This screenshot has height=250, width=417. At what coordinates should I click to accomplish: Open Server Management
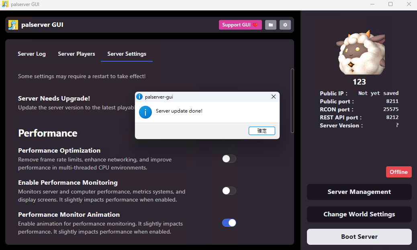[359, 192]
